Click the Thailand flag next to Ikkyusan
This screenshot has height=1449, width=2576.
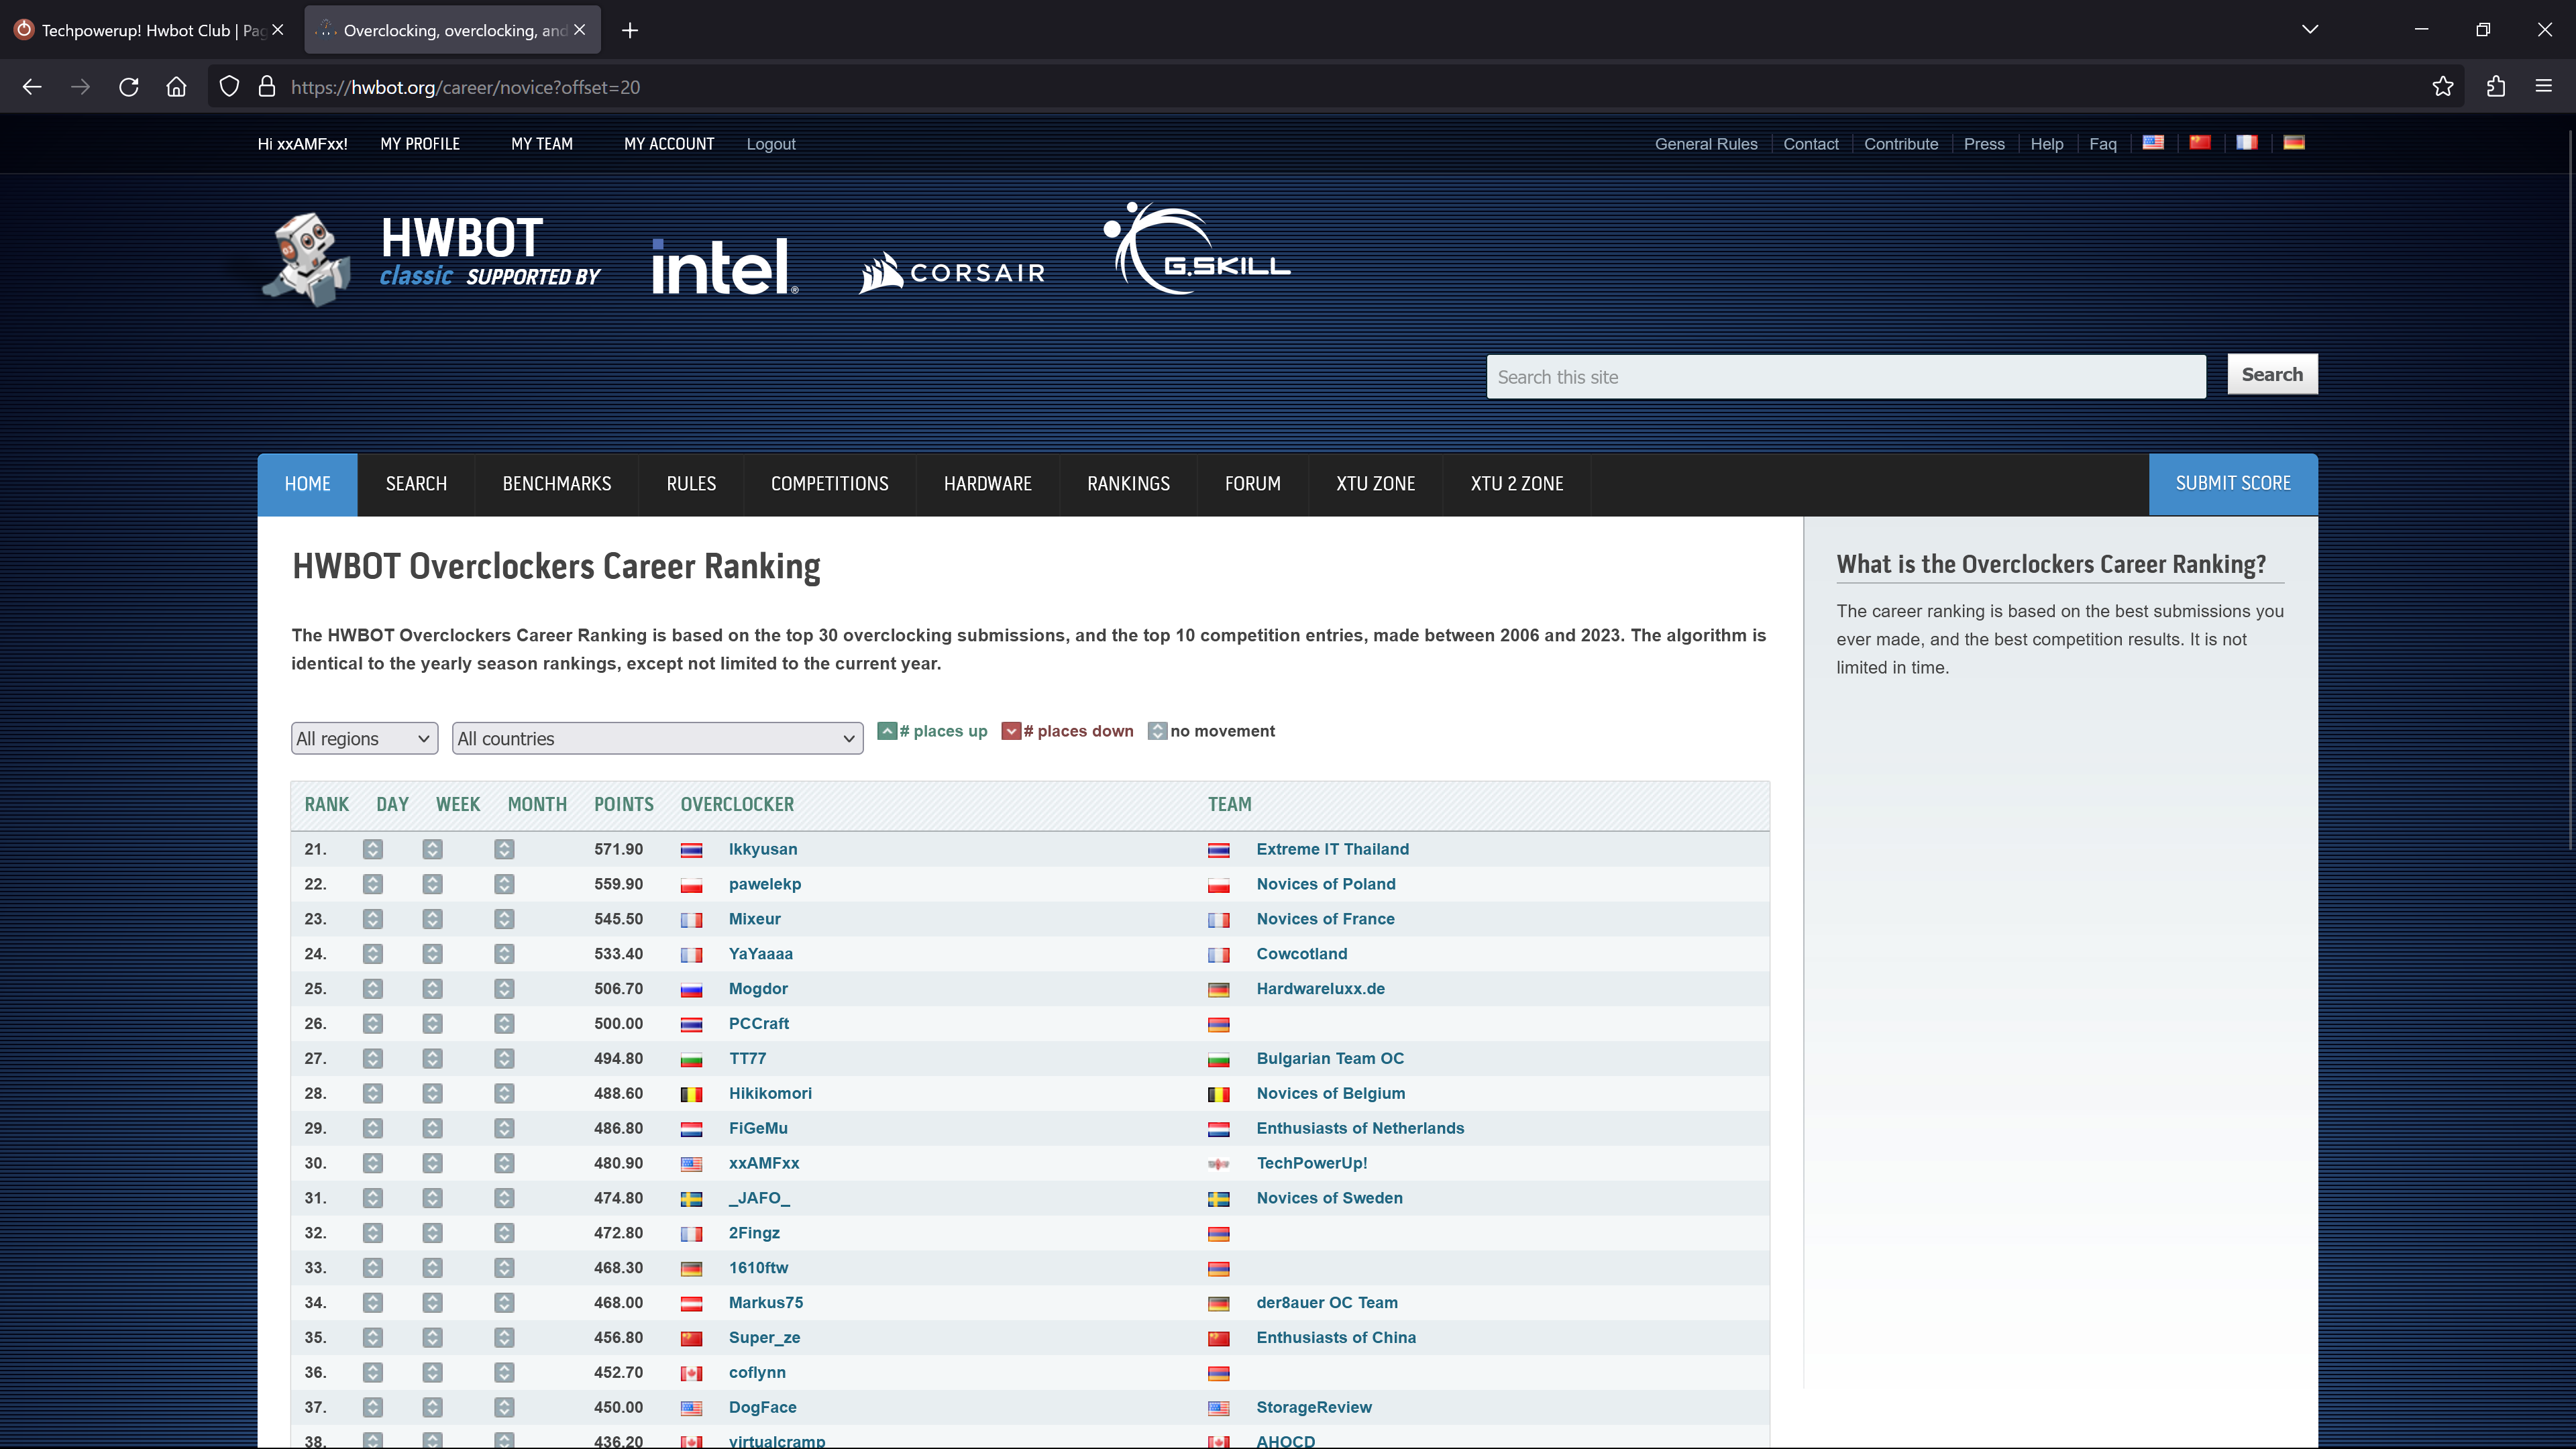[691, 850]
